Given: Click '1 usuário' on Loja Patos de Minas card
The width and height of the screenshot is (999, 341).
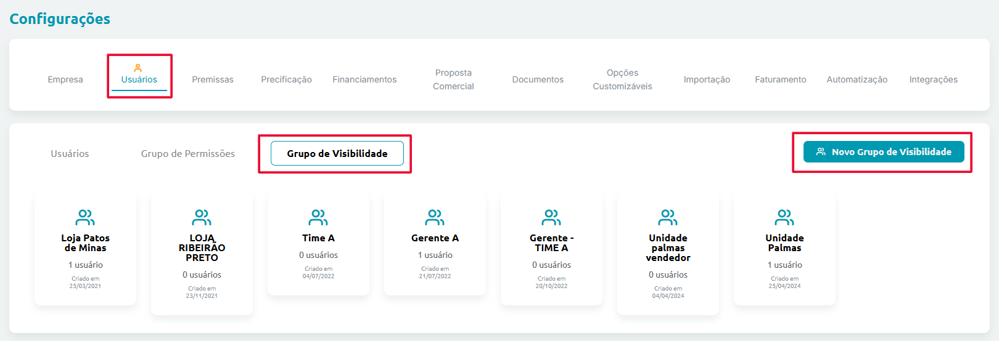Looking at the screenshot, I should pos(85,265).
